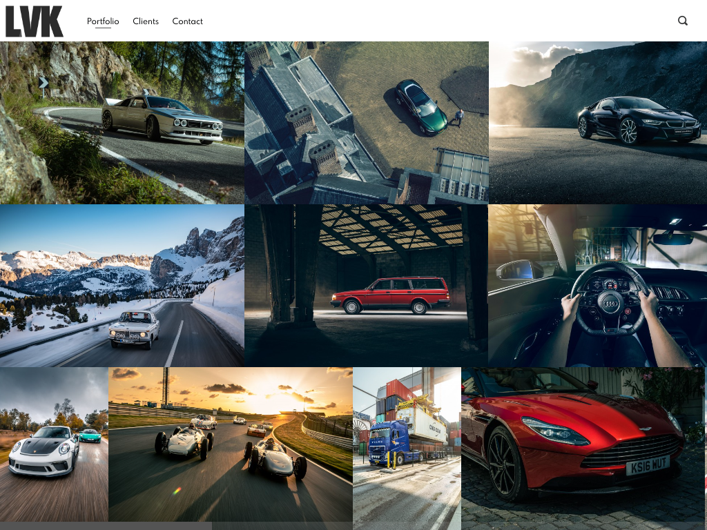Screen dimensions: 707x530
Task: Open the search magnifier icon
Action: pyautogui.click(x=683, y=21)
